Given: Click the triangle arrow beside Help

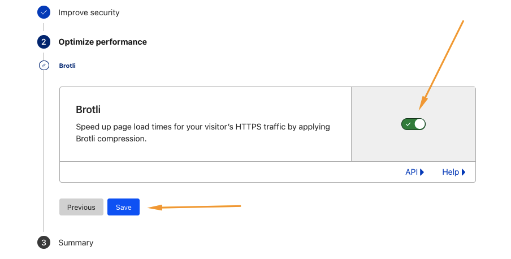Looking at the screenshot, I should (464, 172).
